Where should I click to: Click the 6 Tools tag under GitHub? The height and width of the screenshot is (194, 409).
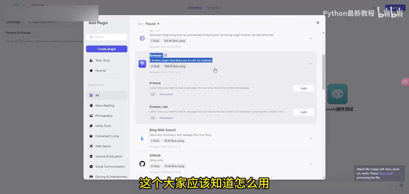tap(155, 166)
